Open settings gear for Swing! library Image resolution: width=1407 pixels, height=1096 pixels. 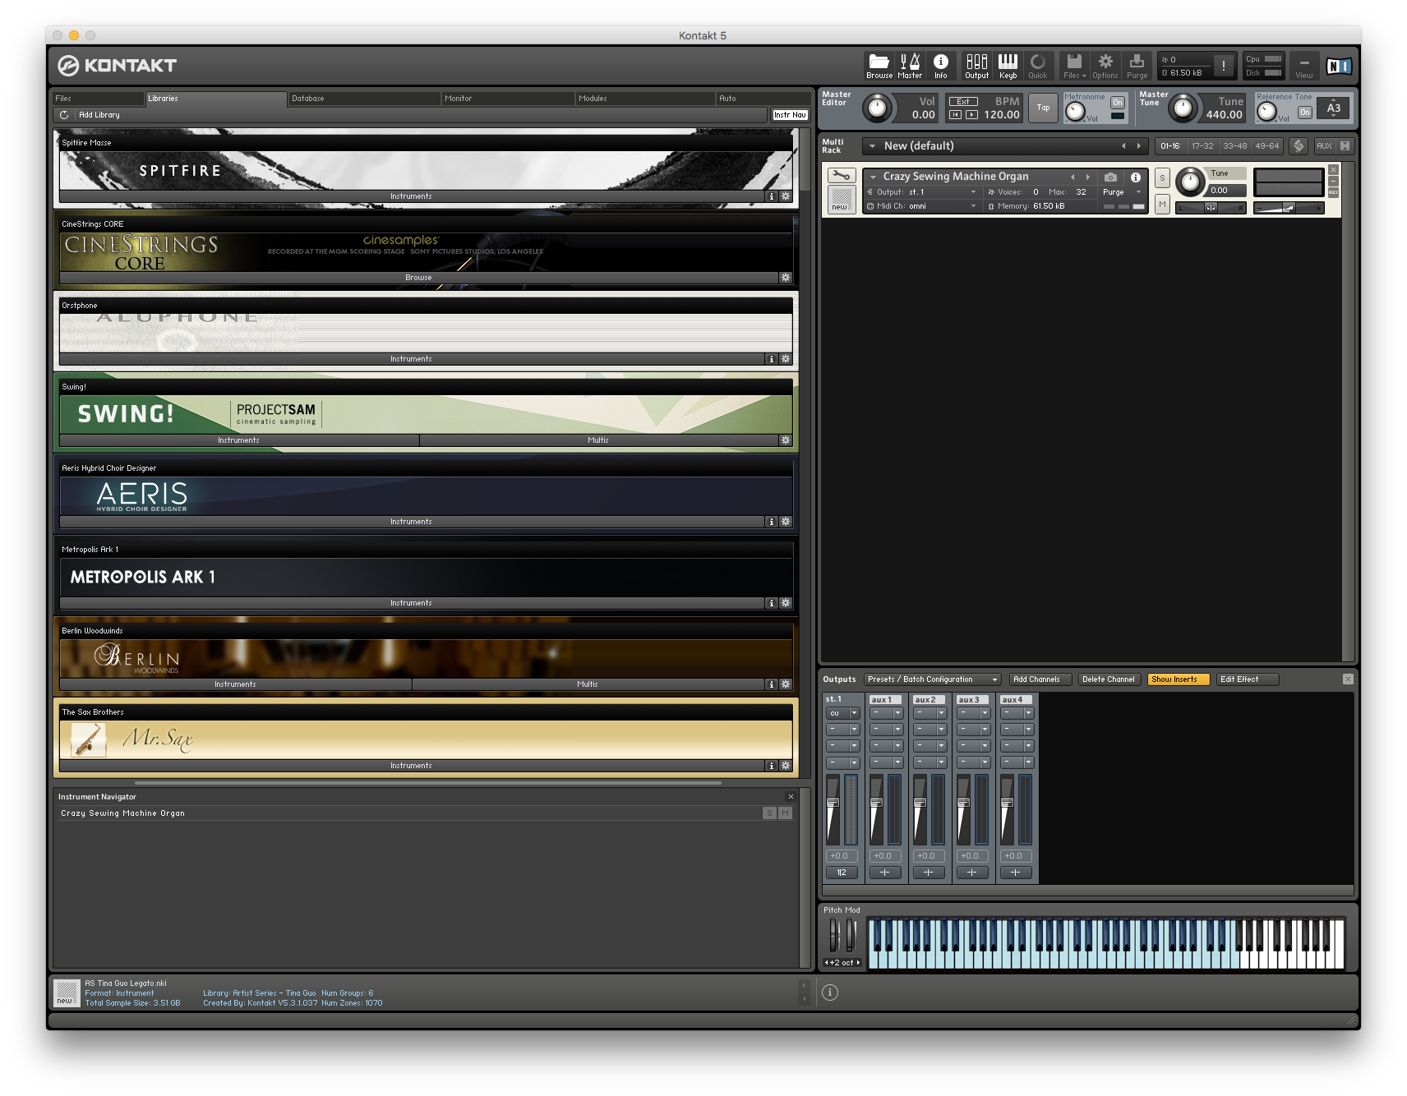[x=786, y=440]
